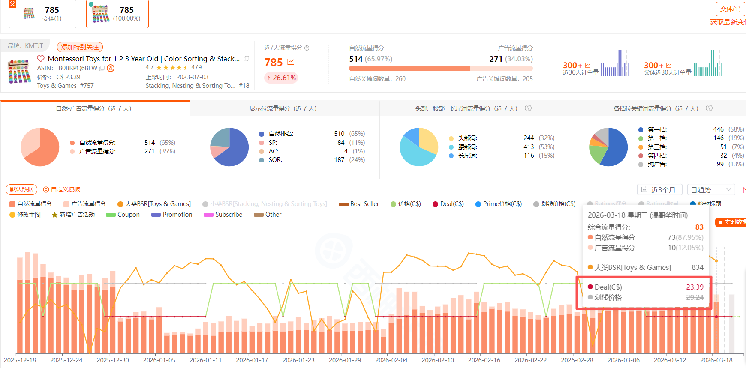Screen dimensions: 746x368
Task: Click the 添加特别关注 button
Action: (80, 47)
